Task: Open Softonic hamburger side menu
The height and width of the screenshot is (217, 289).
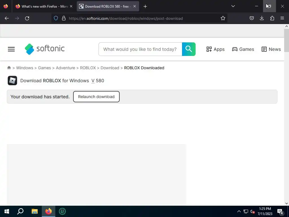Action: [x=11, y=49]
